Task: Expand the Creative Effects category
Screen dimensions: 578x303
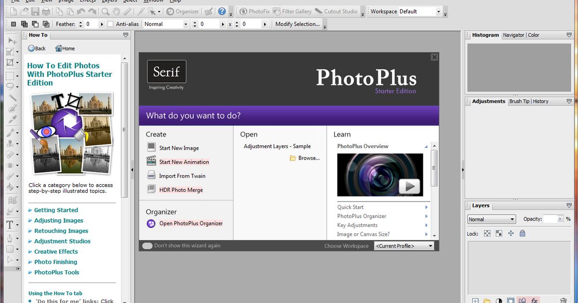Action: coord(56,252)
